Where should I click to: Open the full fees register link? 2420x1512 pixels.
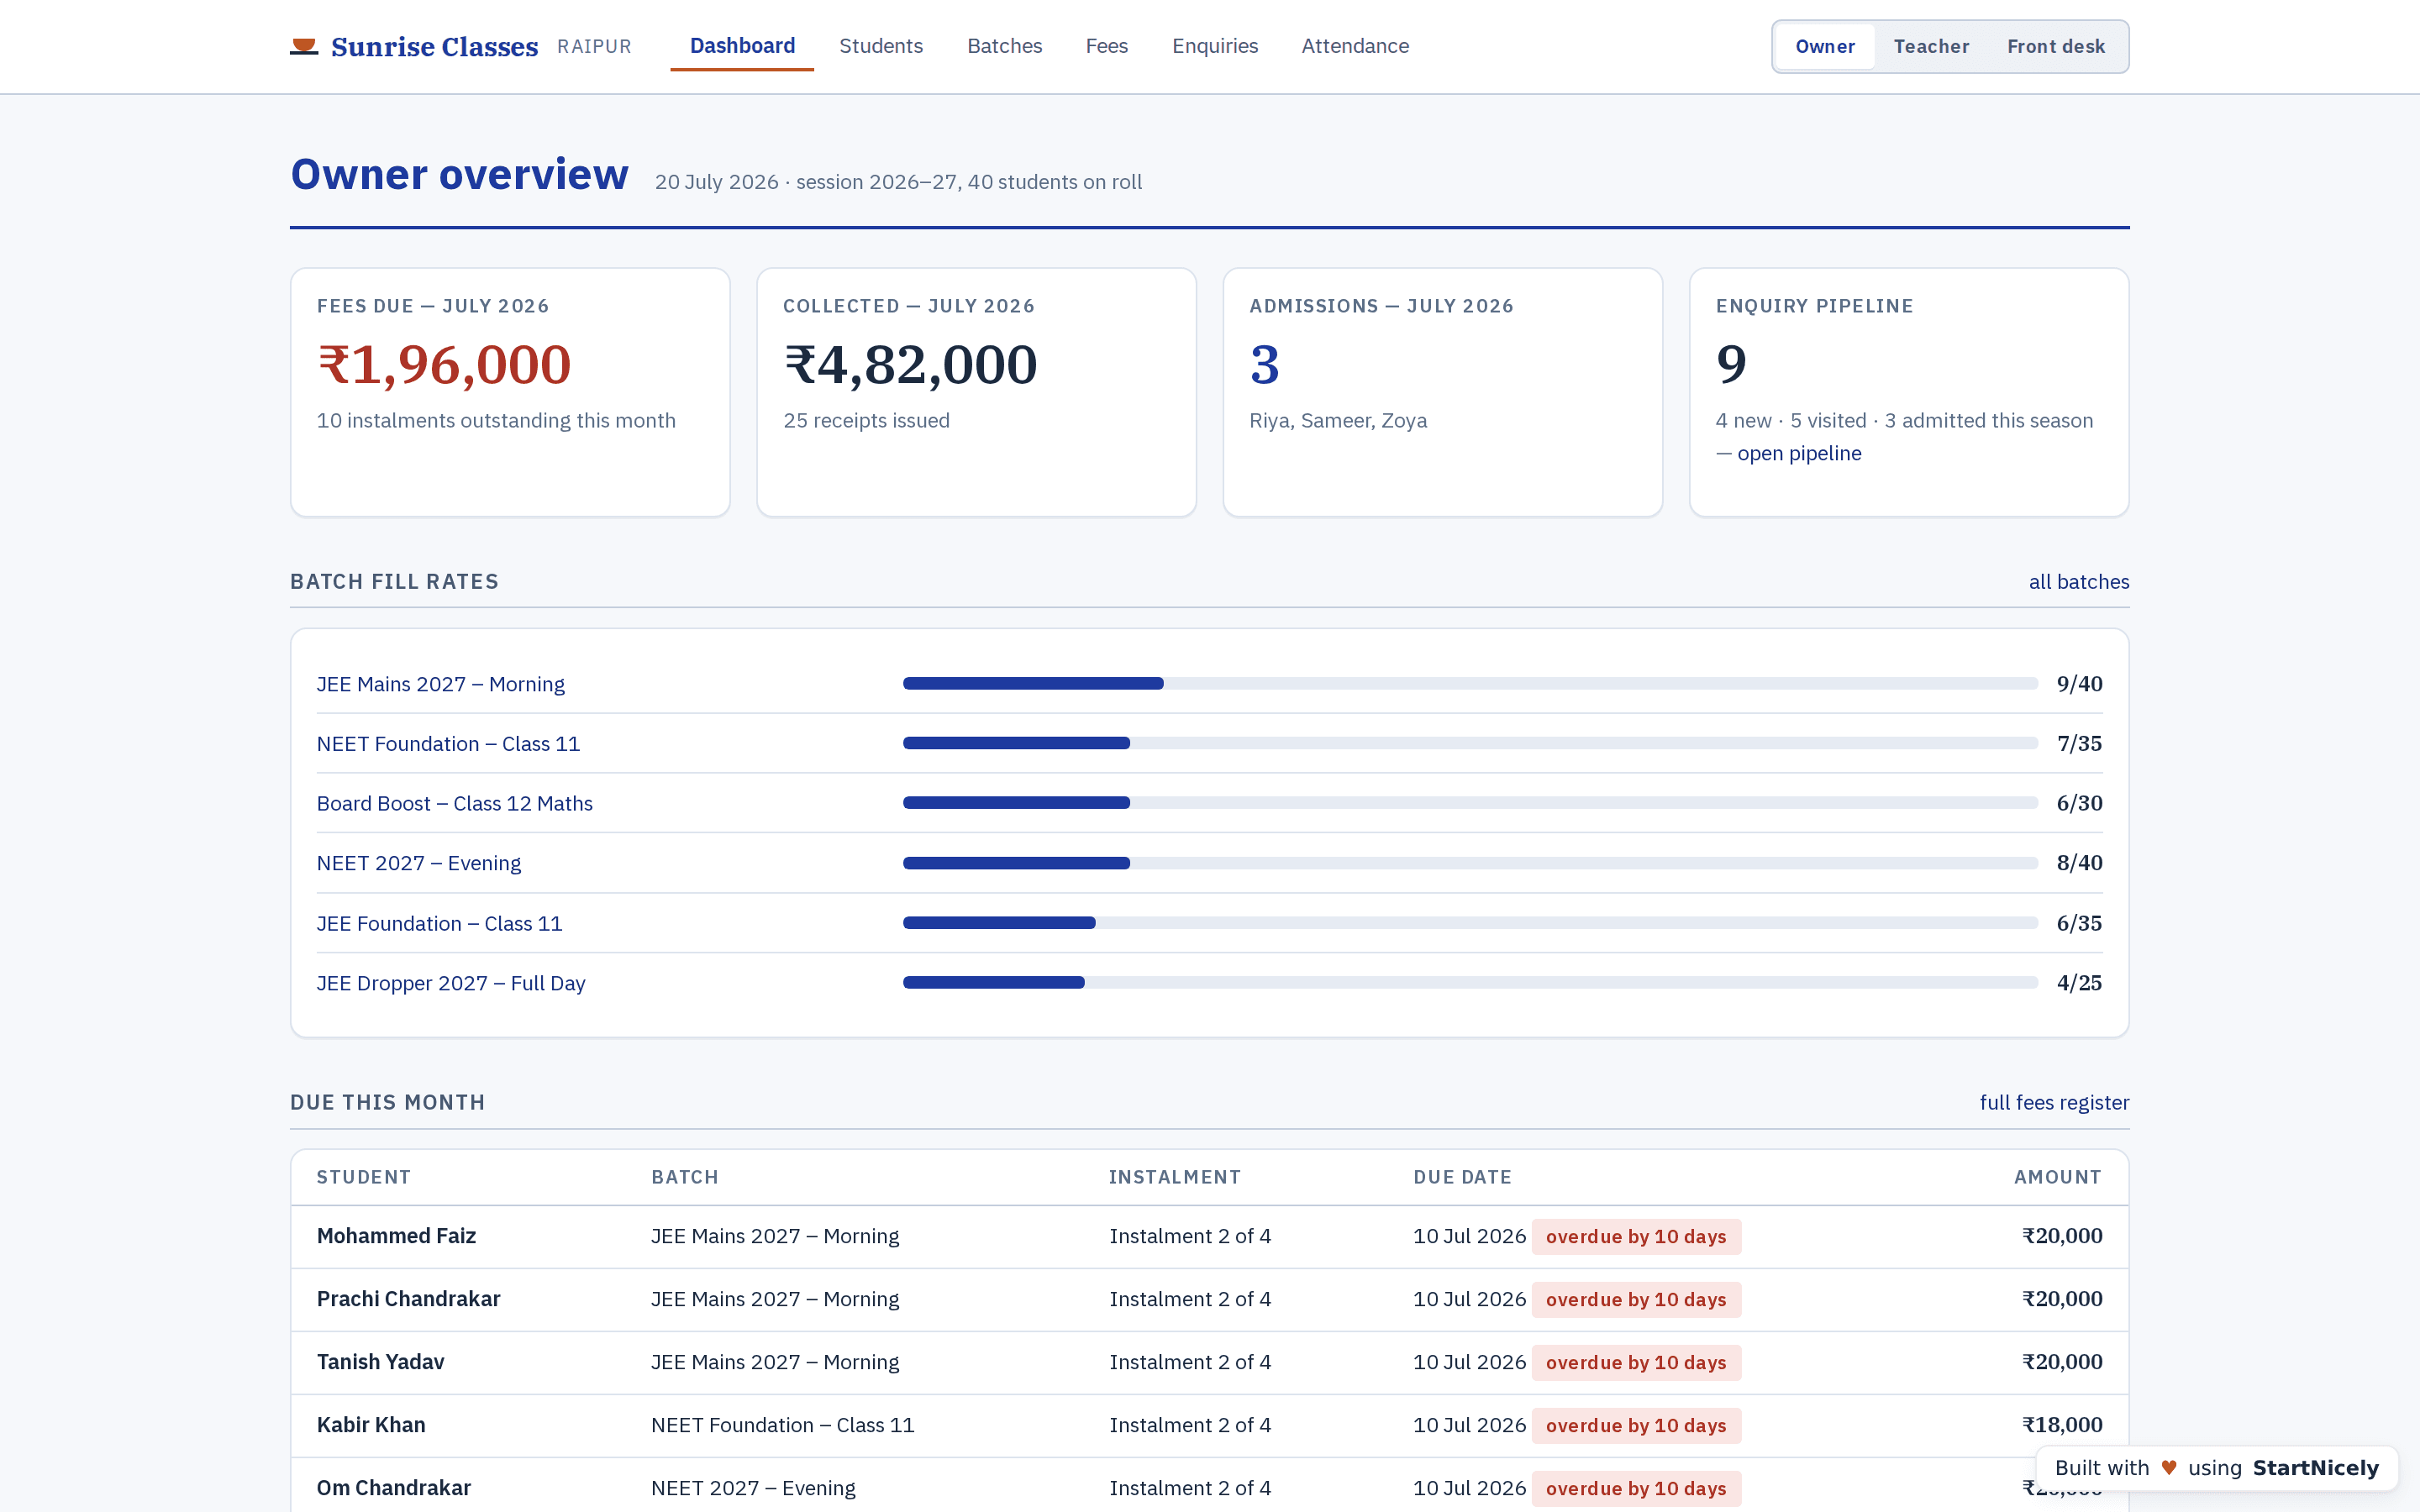coord(2054,1102)
